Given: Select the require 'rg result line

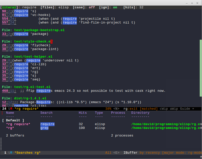Looking at the screenshot, I should [20, 72].
